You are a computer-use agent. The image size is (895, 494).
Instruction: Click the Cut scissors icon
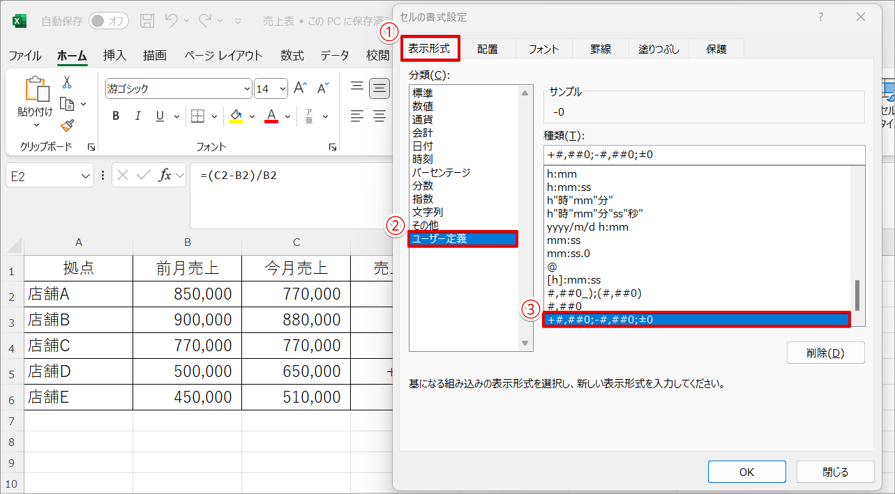[x=67, y=82]
